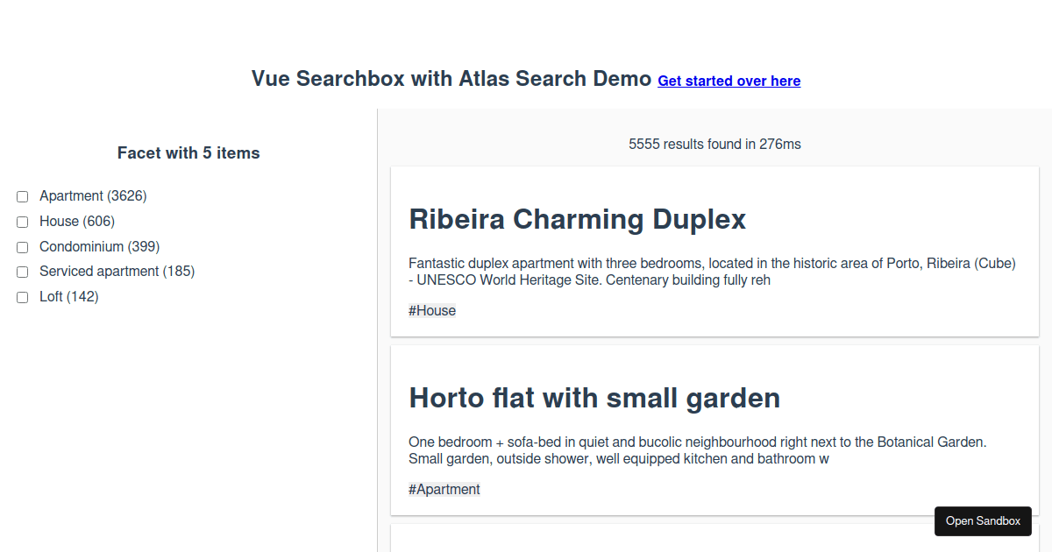Click the 'Vue Searchbox with Atlas Search Demo' title
The image size is (1052, 552).
451,79
